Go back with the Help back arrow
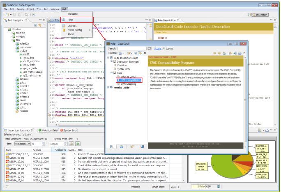Screen dimensions: 281x192 click(x=214, y=53)
